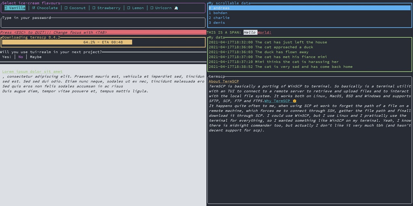The width and height of the screenshot is (413, 206).
Task: Choose the "charlie" list entry
Action: [221, 18]
